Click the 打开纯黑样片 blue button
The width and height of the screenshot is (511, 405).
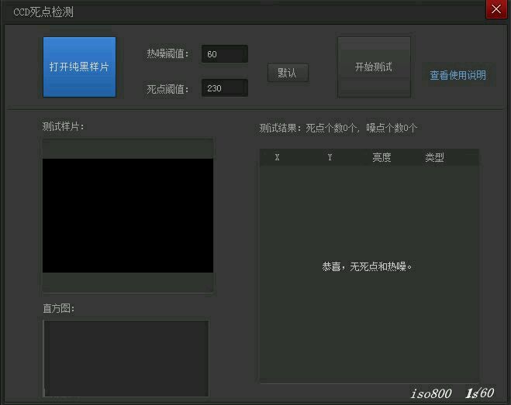pyautogui.click(x=80, y=67)
